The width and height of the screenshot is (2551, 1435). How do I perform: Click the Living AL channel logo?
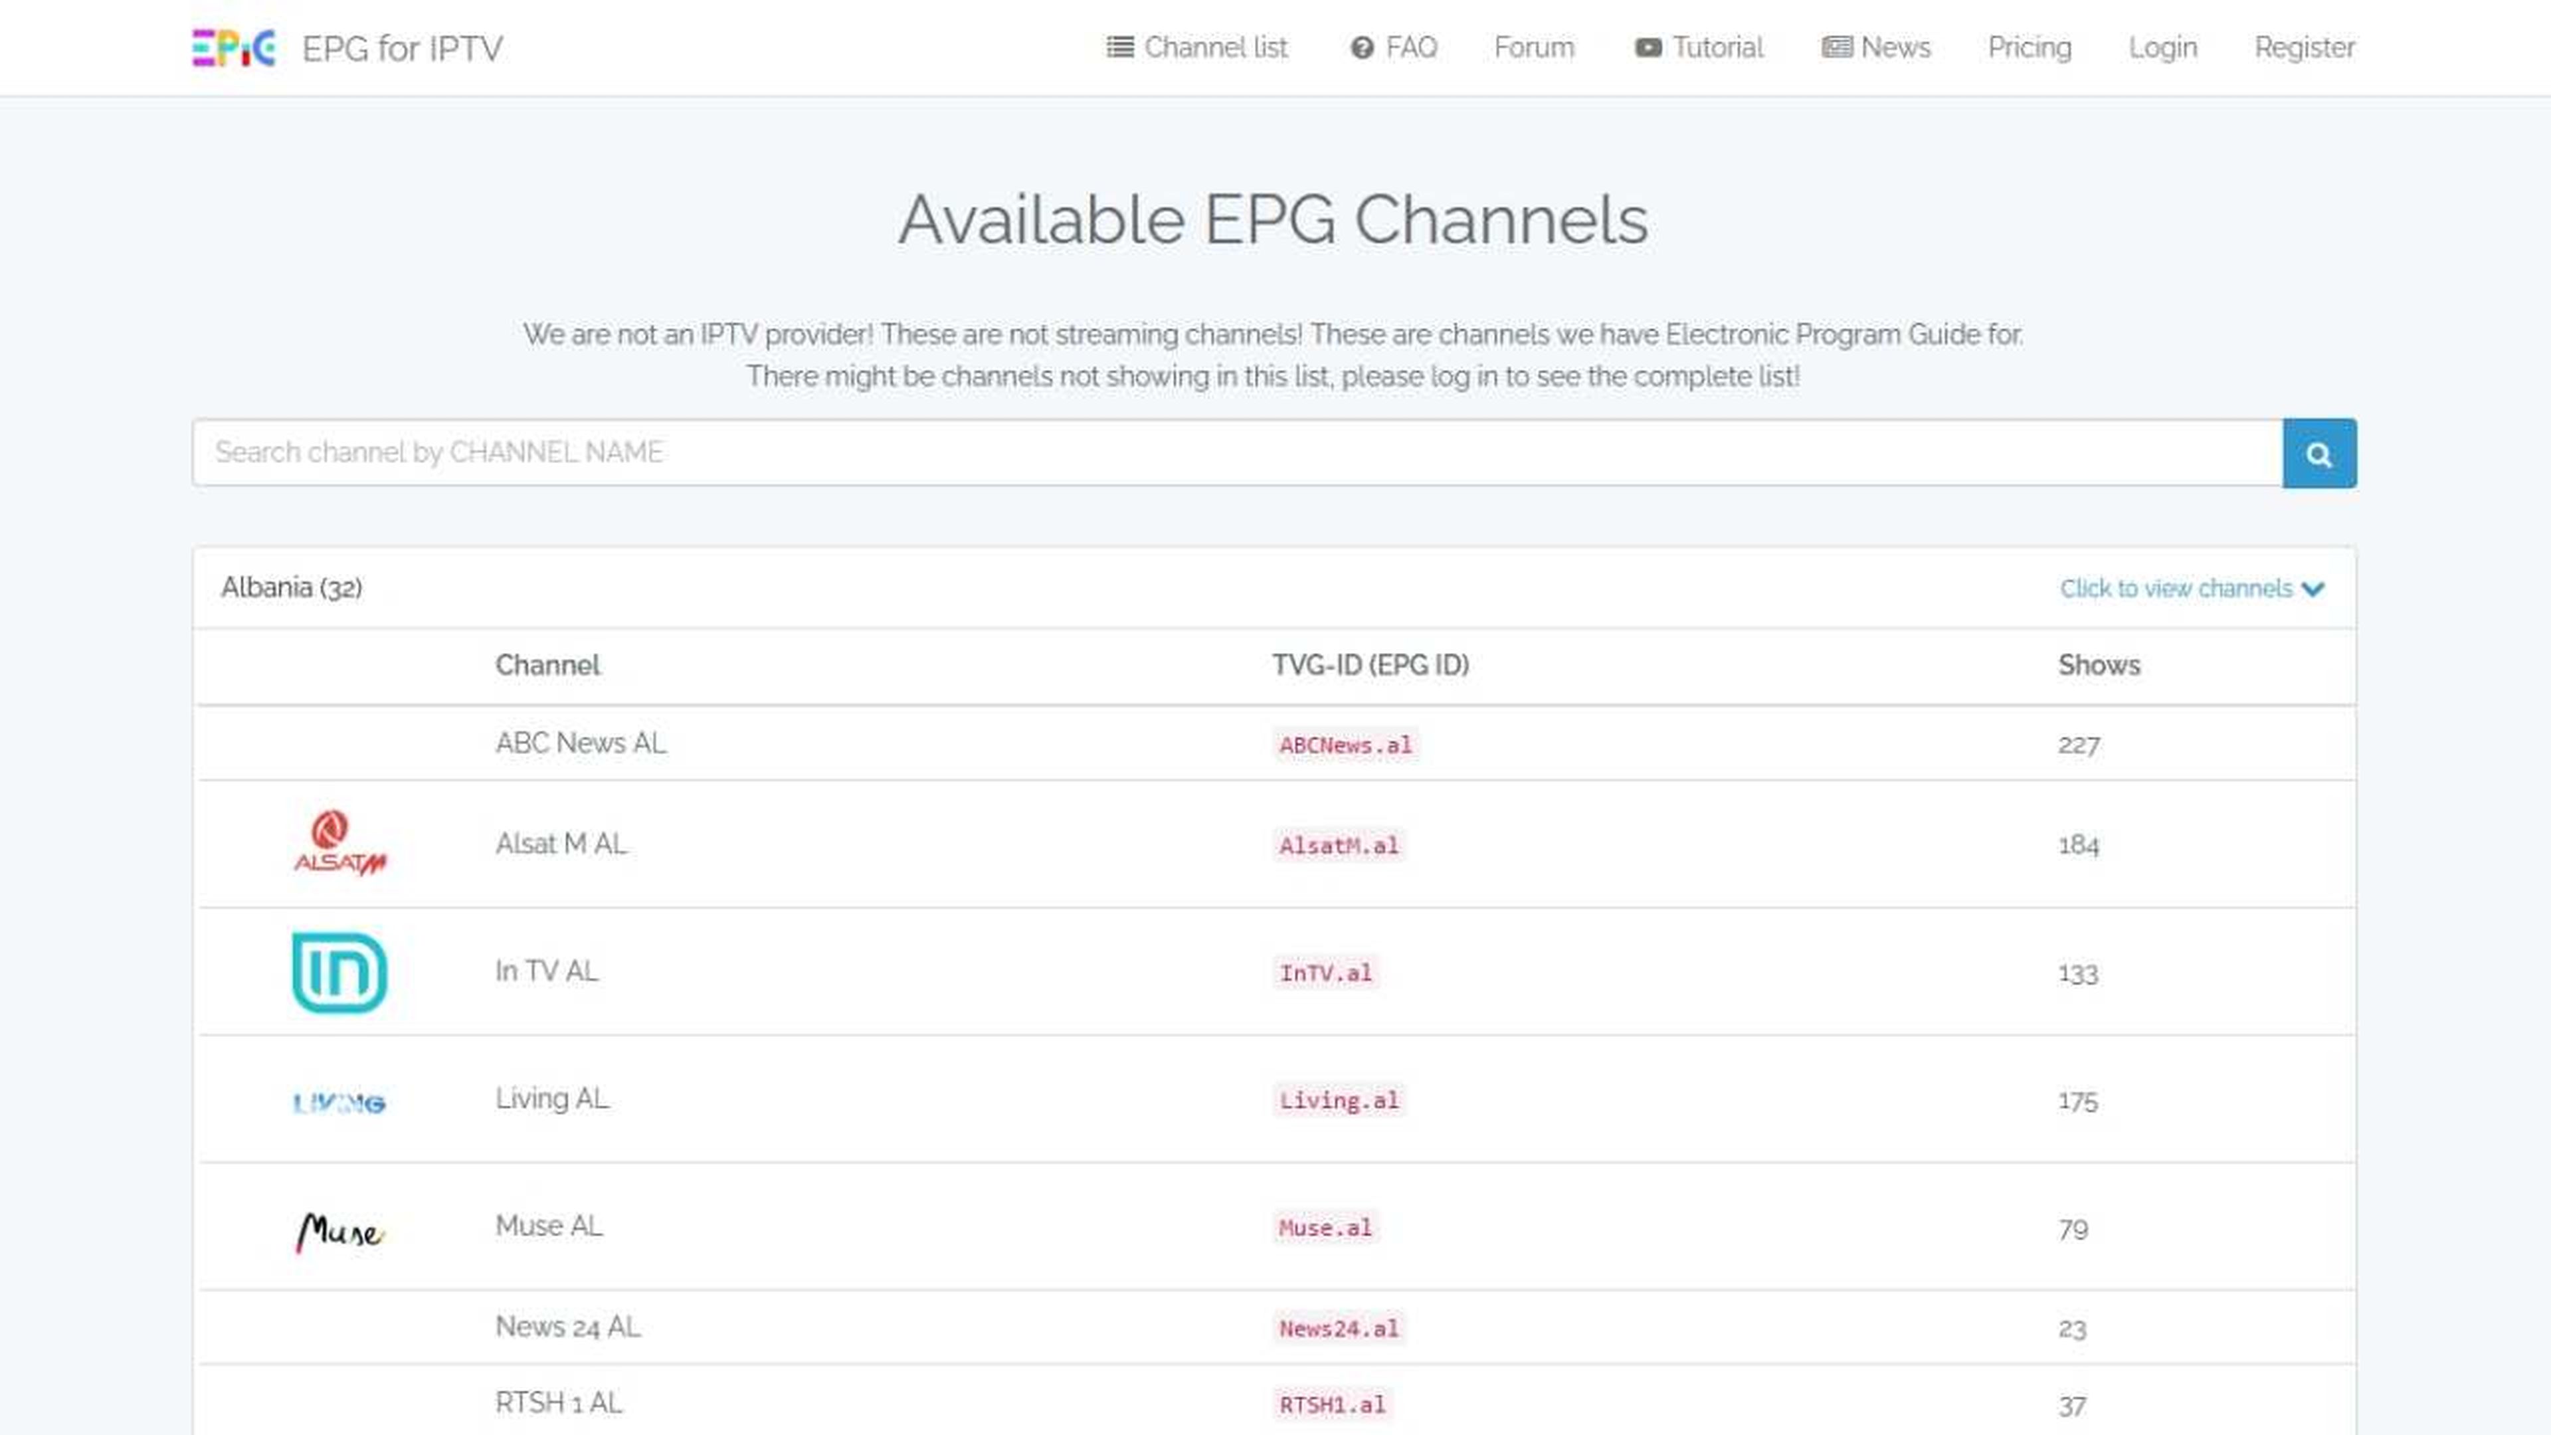(x=337, y=1100)
